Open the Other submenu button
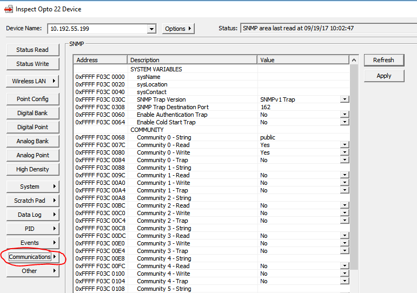Image resolution: width=417 pixels, height=293 pixels. point(32,271)
